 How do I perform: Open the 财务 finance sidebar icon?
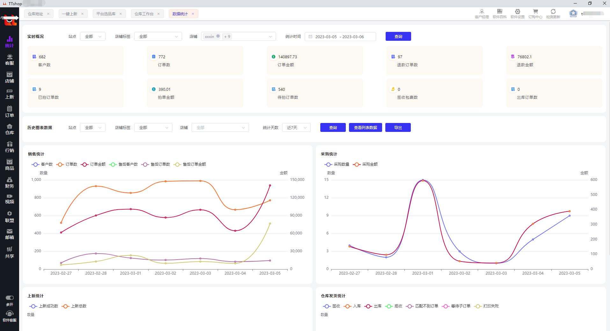pos(10,183)
